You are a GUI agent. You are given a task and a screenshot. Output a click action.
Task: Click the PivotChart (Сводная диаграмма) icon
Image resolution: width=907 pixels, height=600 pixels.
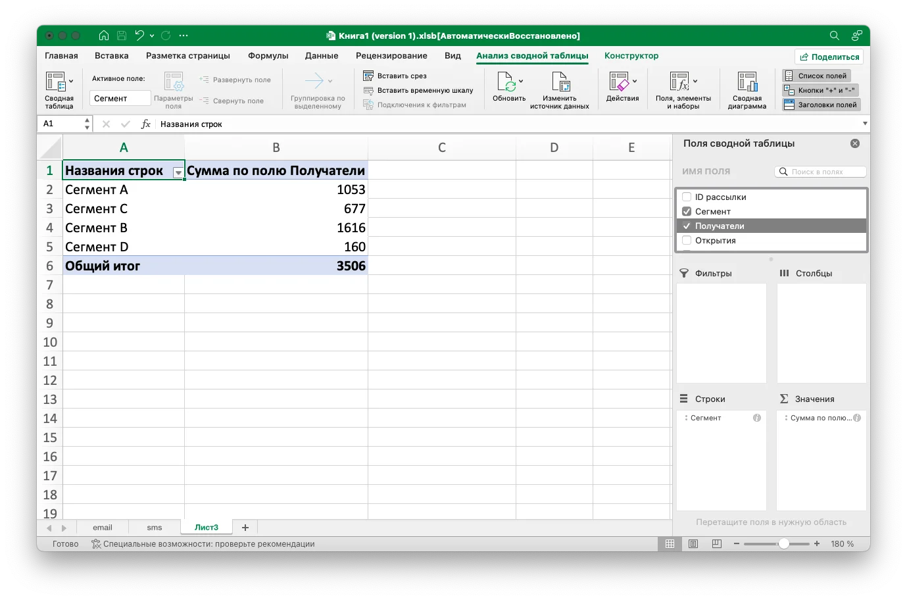pos(747,82)
